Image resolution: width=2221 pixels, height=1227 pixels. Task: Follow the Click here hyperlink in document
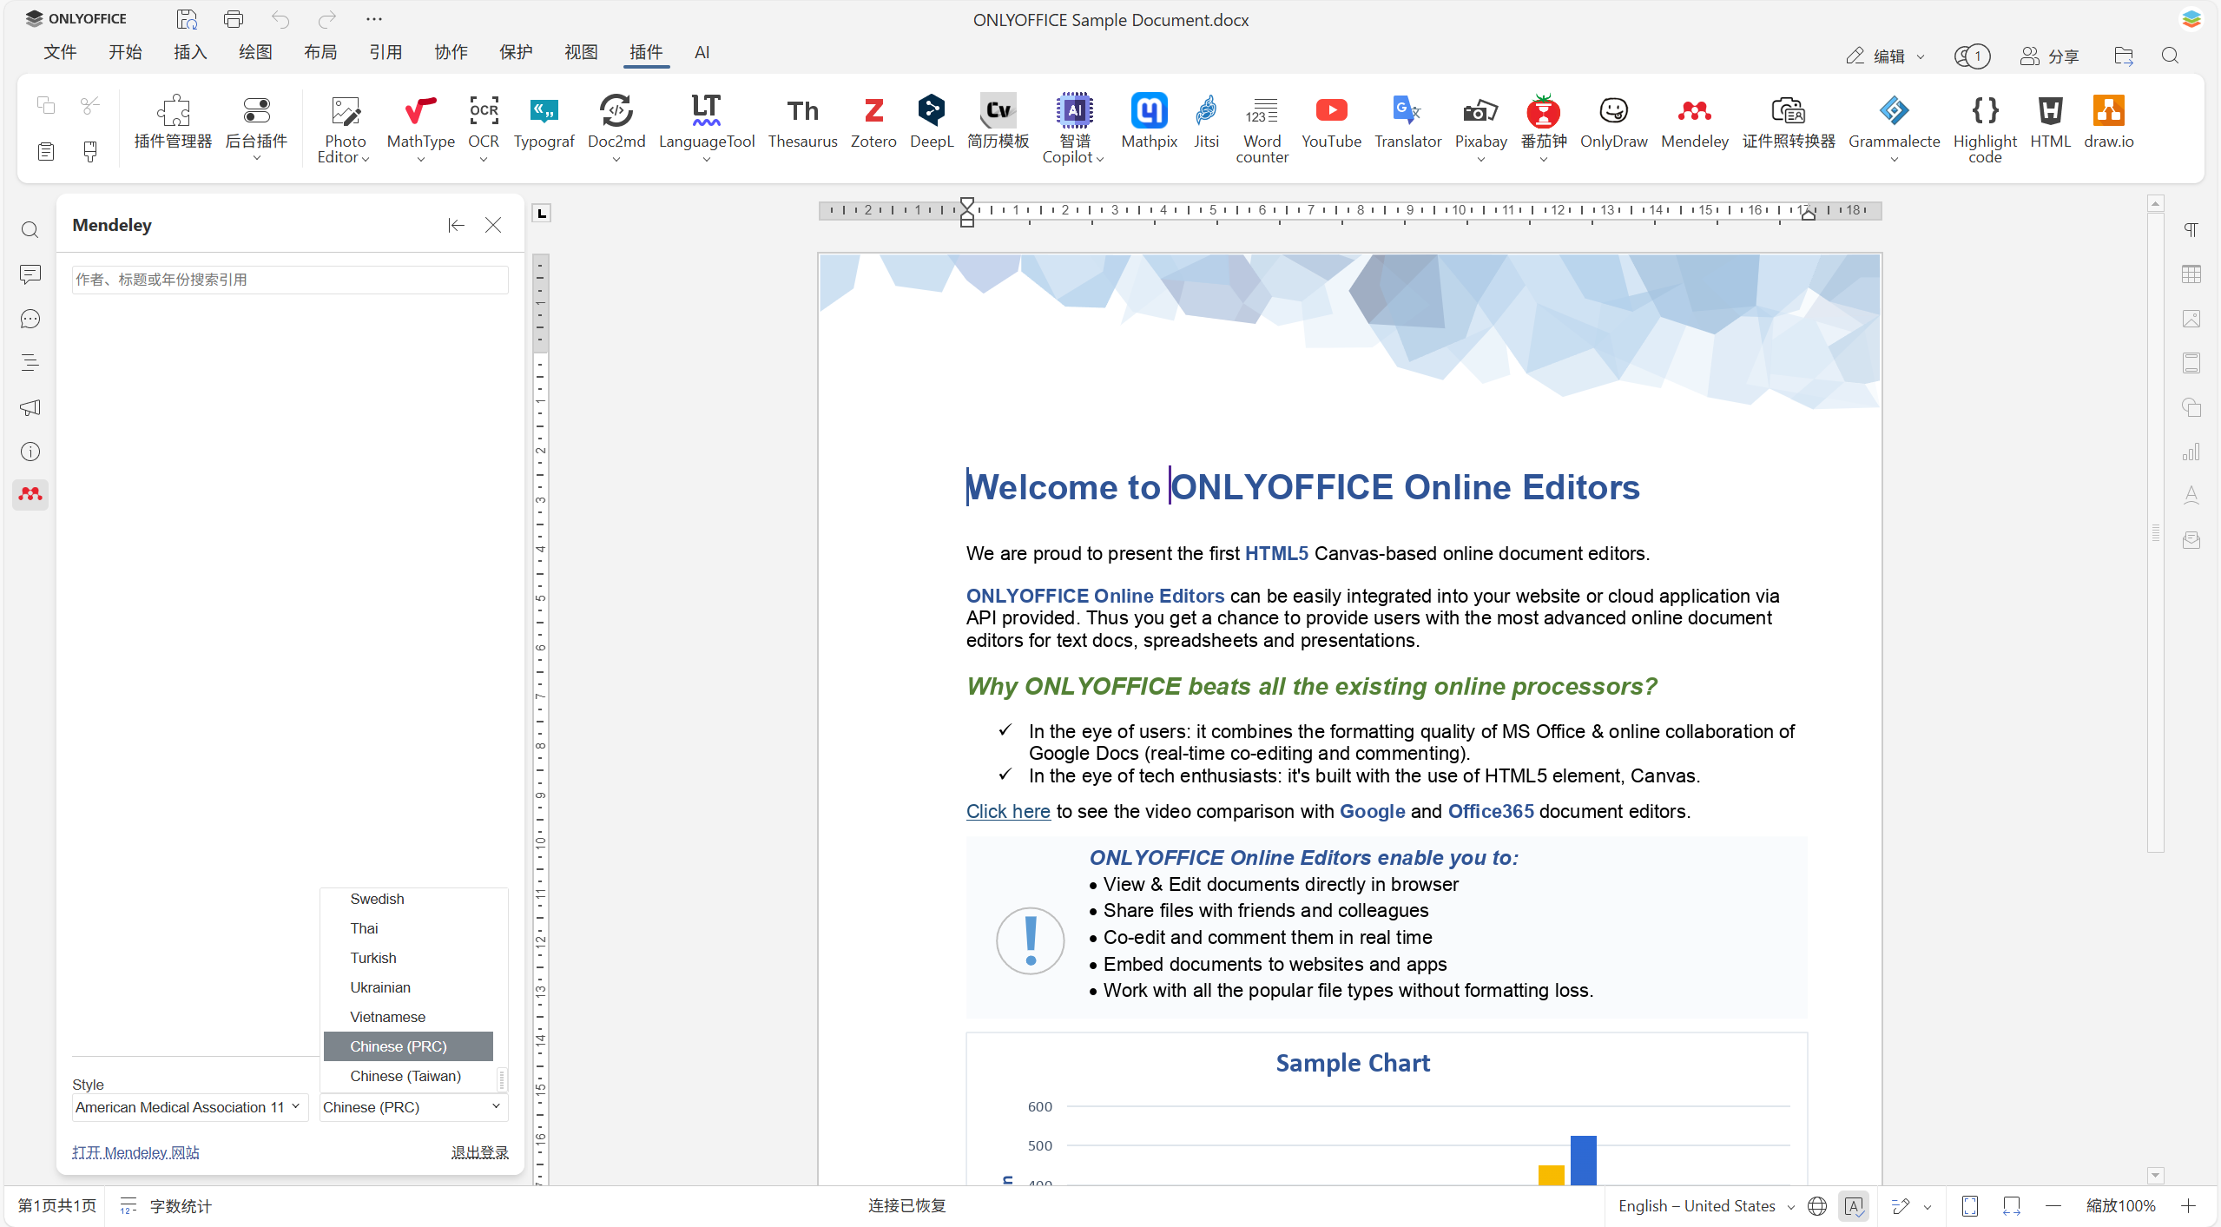[1008, 811]
